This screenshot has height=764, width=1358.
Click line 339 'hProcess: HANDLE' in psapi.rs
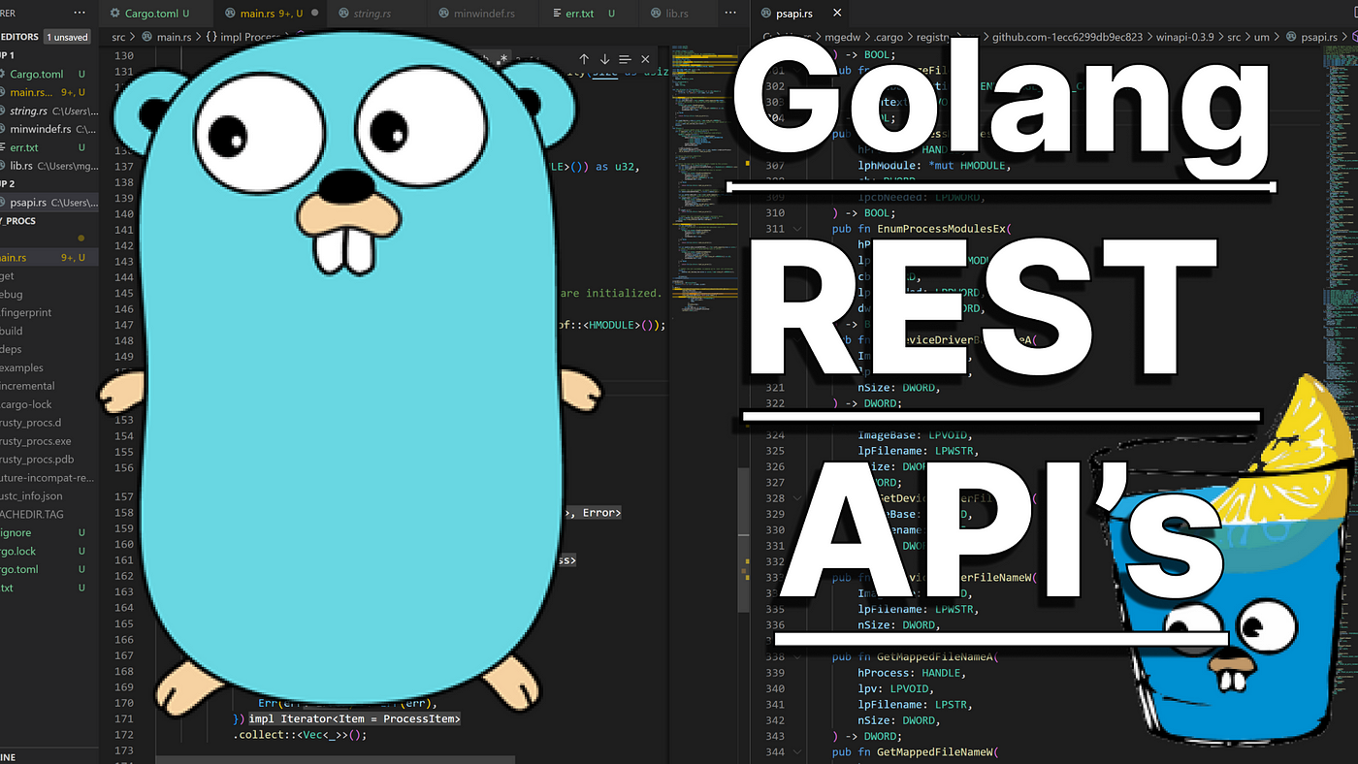click(x=909, y=672)
